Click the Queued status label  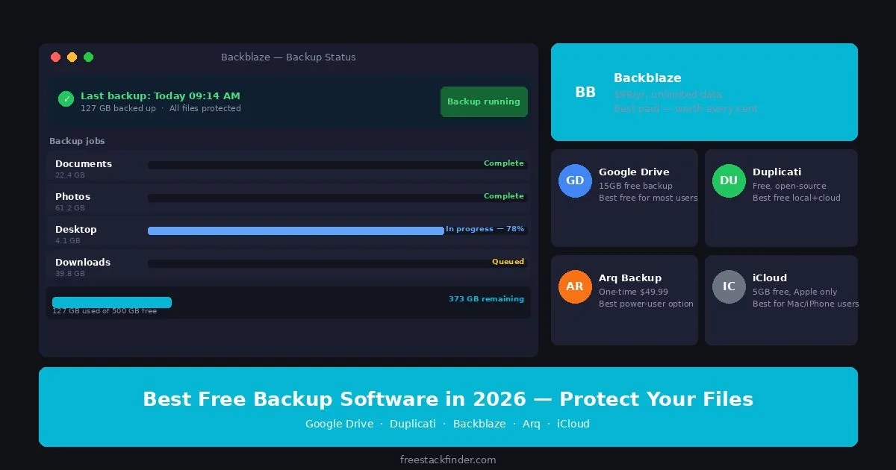pyautogui.click(x=508, y=261)
